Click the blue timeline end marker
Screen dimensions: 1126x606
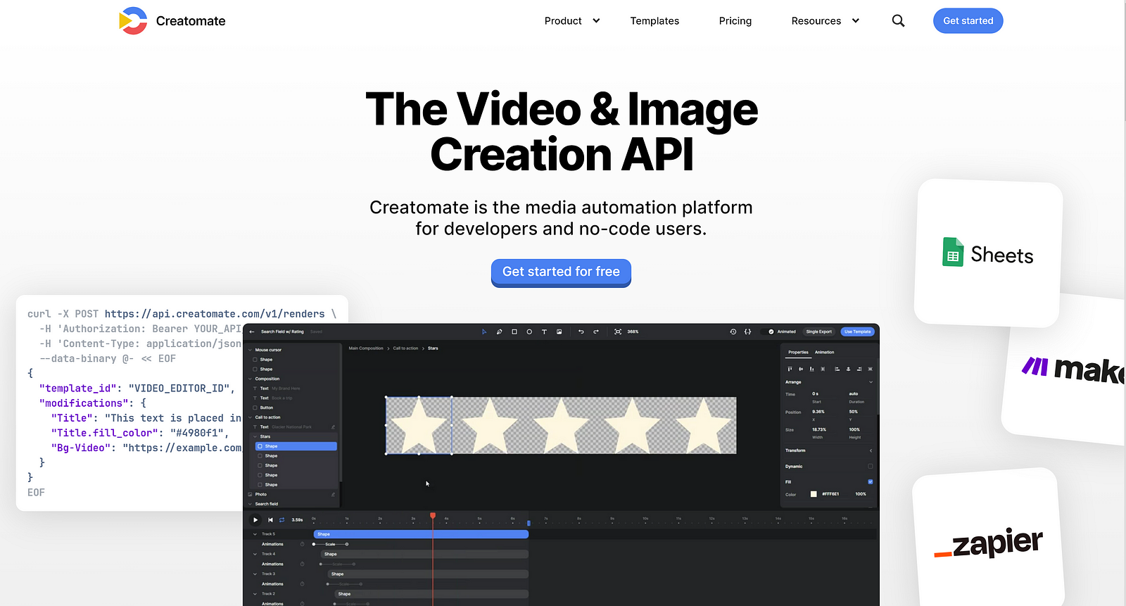(x=529, y=523)
